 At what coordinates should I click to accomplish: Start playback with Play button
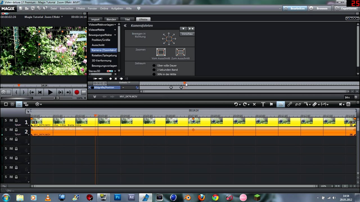pos(50,92)
